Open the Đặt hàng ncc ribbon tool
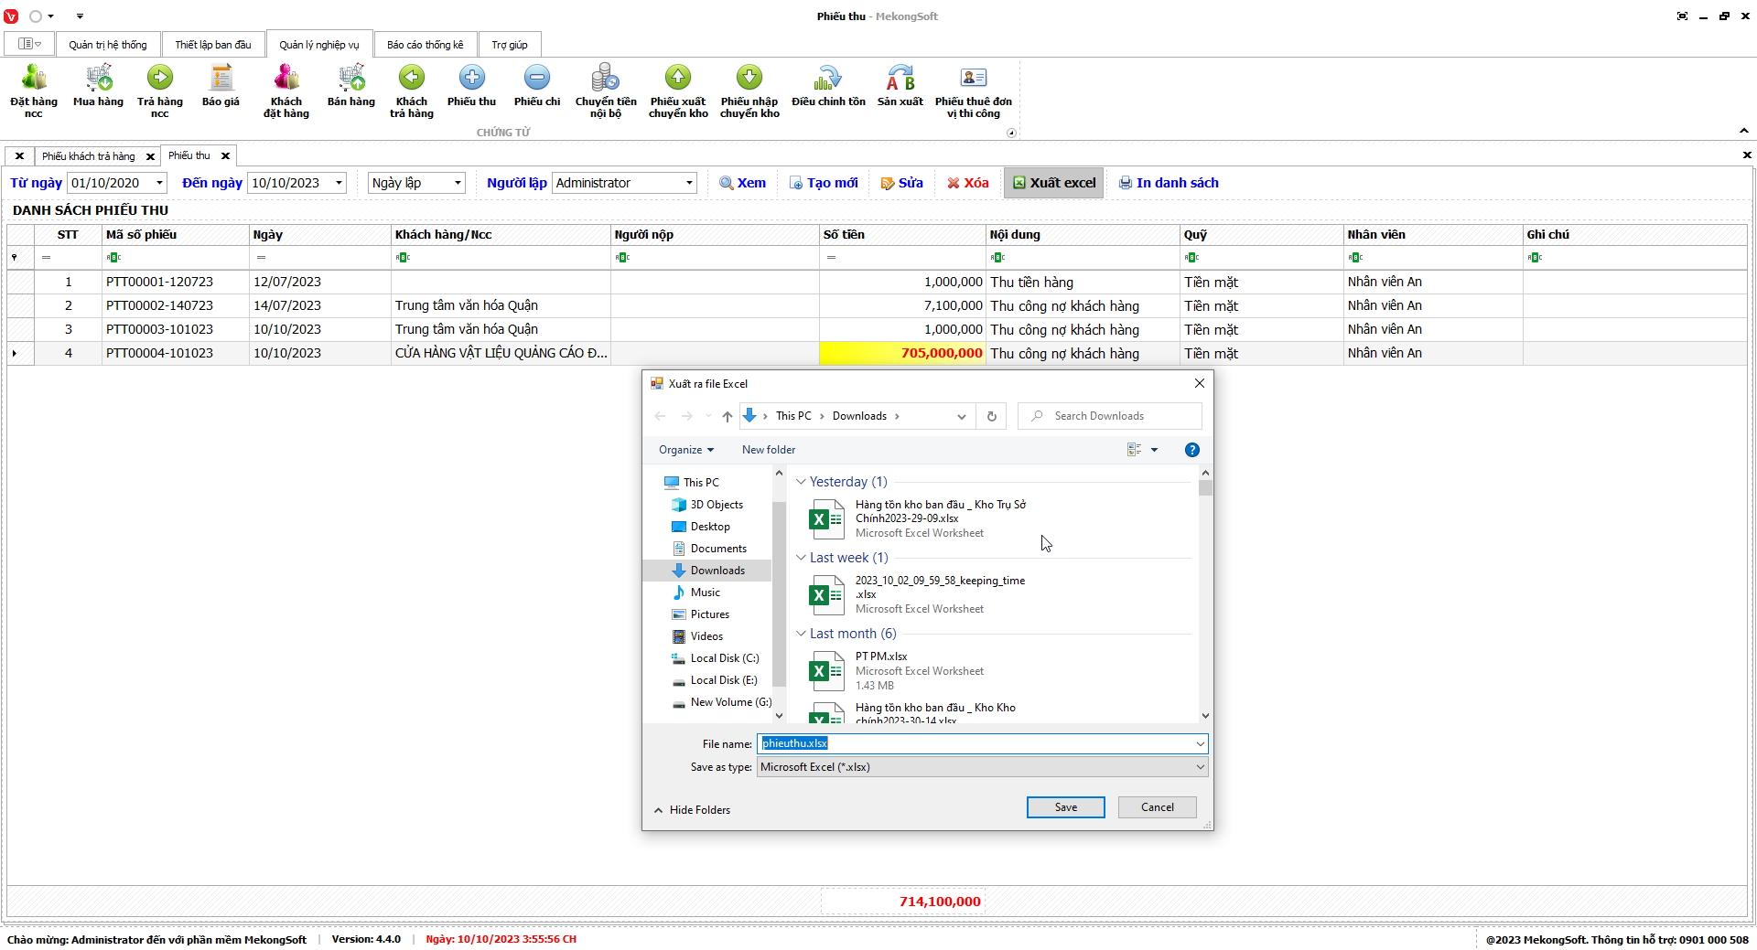This screenshot has height=950, width=1757. [x=34, y=91]
